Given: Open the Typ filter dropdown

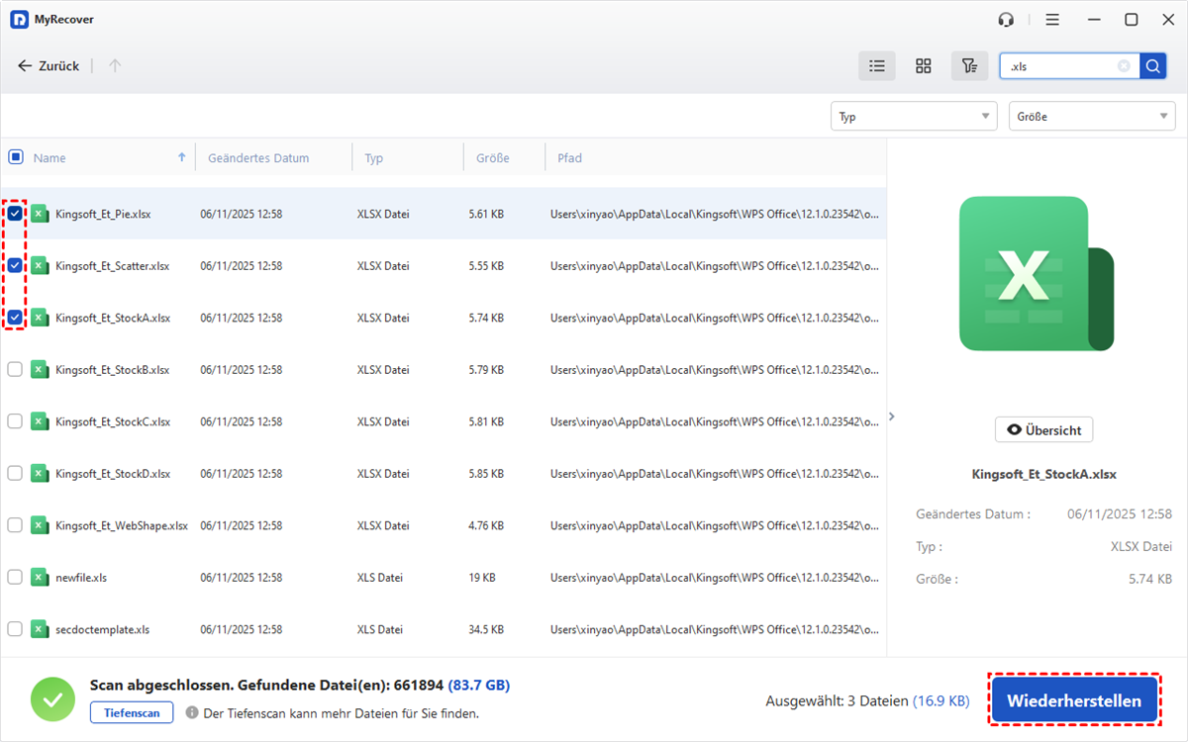Looking at the screenshot, I should coord(913,117).
